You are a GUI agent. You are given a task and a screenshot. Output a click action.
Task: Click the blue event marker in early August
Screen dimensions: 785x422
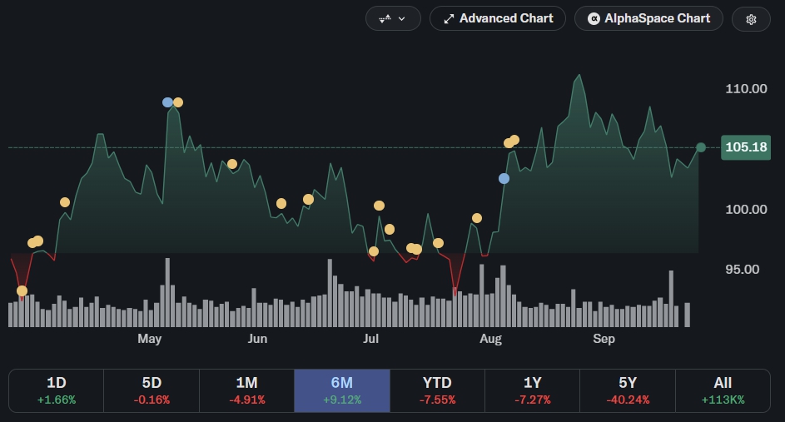click(504, 179)
